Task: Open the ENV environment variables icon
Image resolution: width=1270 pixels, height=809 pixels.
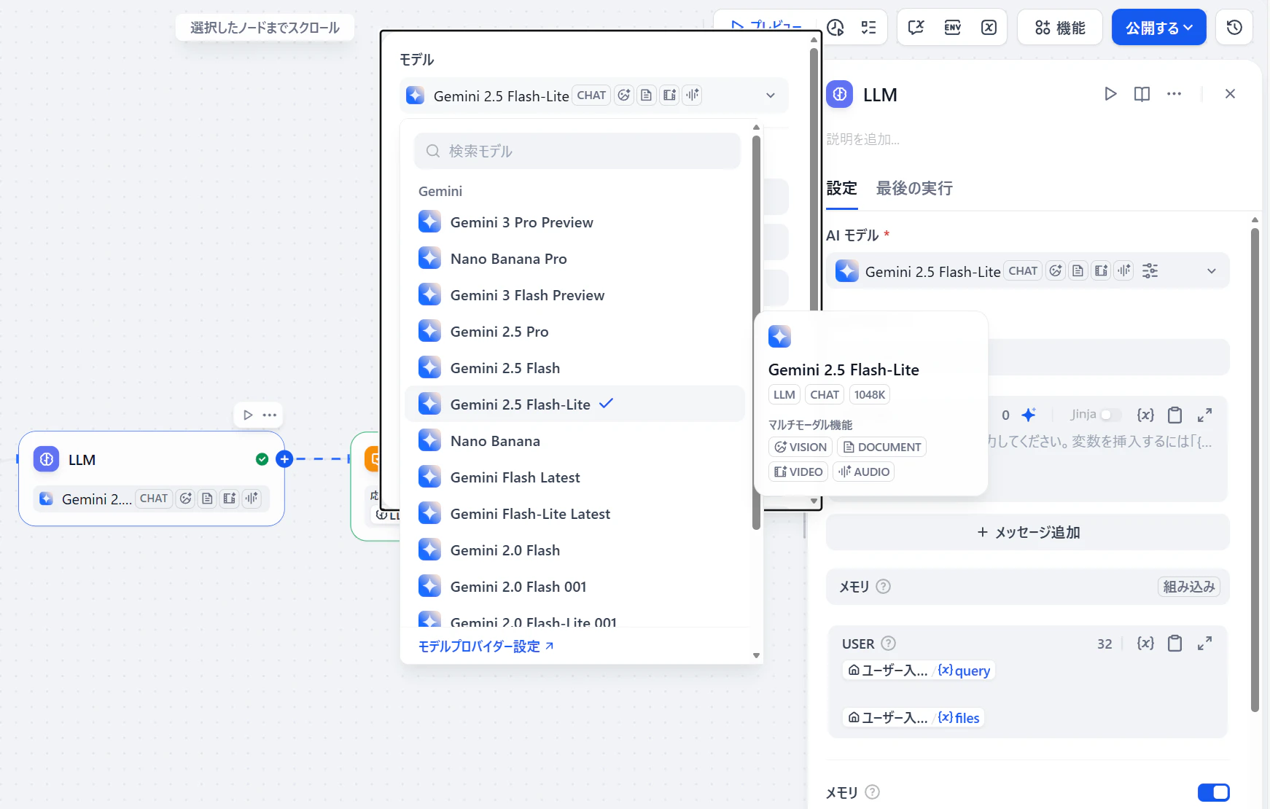Action: (x=952, y=28)
